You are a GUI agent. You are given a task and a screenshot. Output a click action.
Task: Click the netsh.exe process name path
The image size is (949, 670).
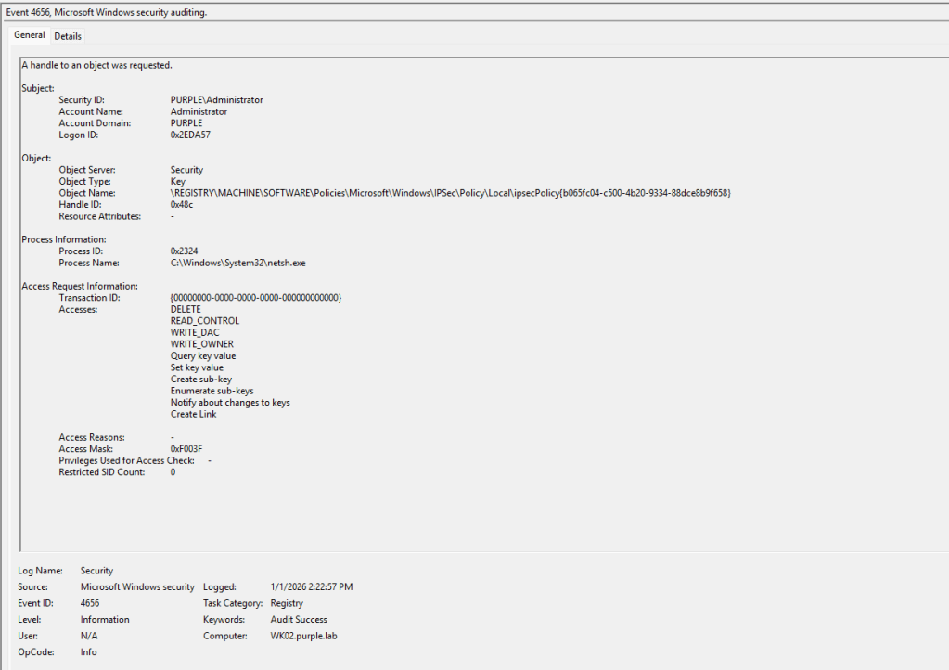click(237, 264)
